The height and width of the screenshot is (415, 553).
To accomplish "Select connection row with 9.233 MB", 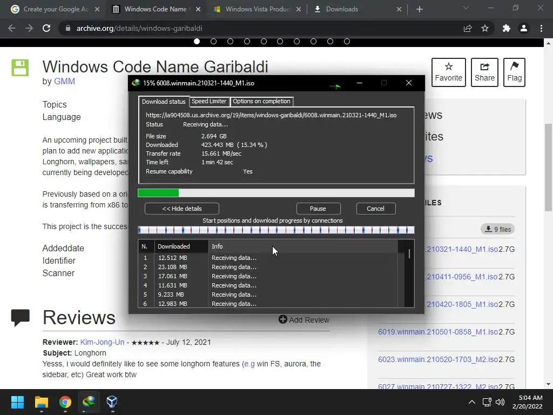I will coord(268,294).
